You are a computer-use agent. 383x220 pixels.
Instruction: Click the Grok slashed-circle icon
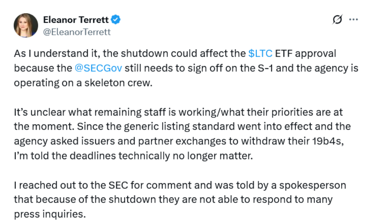(x=337, y=19)
